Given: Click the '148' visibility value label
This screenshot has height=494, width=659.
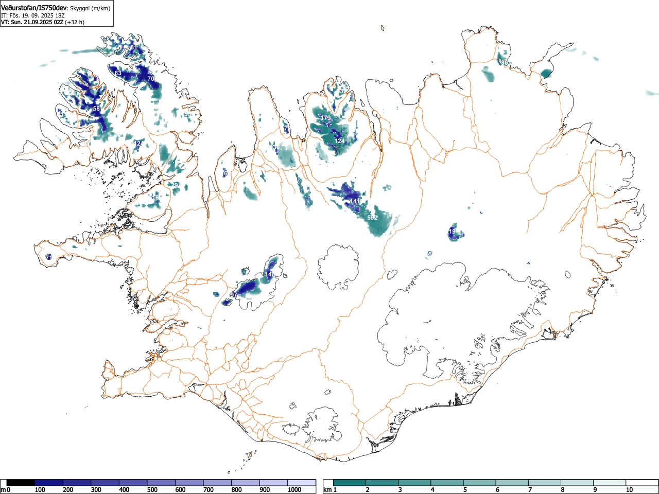Looking at the screenshot, I should click(x=269, y=275).
